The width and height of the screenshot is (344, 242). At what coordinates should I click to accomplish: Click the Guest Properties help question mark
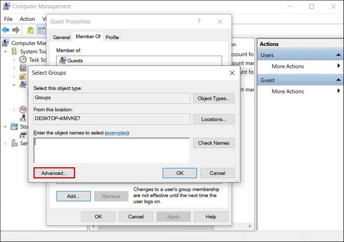point(199,22)
